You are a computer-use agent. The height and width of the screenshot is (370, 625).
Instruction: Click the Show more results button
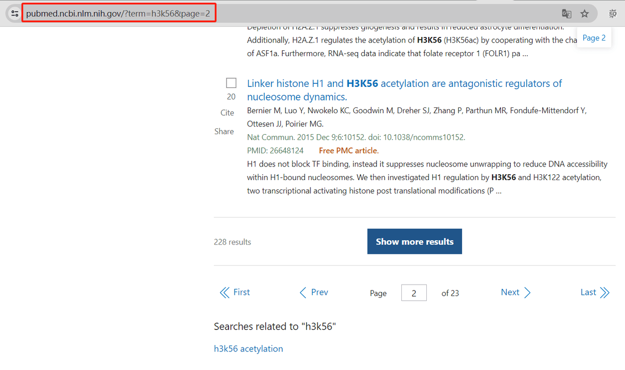[x=415, y=241]
